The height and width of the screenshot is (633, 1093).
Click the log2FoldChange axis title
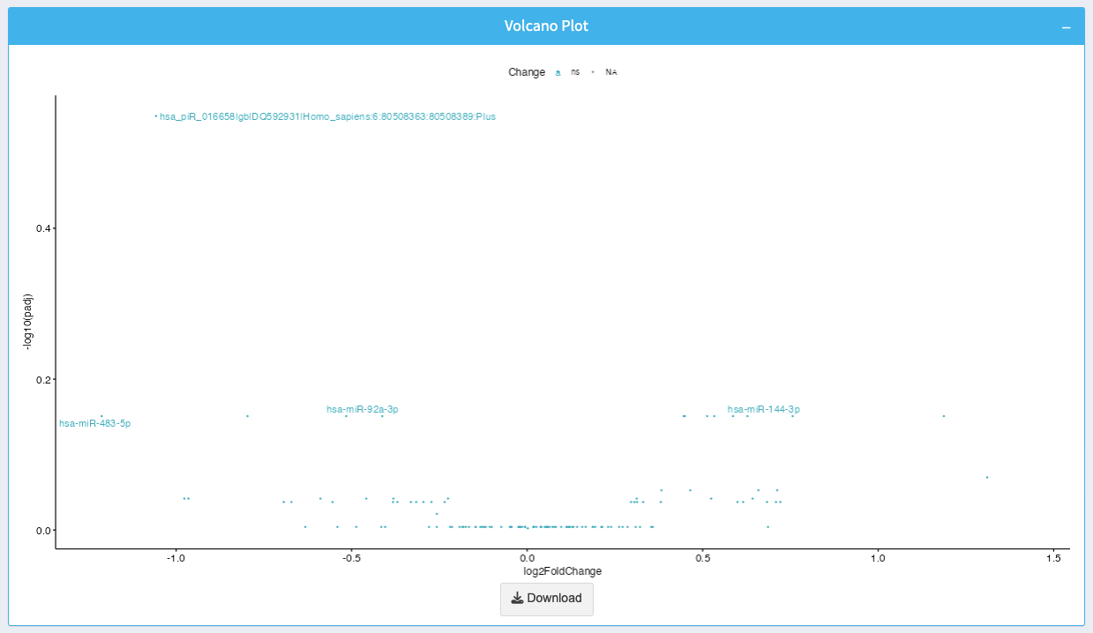[x=562, y=571]
